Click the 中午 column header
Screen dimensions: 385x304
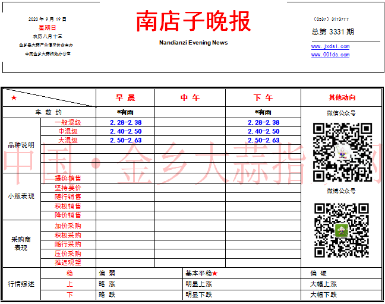click(190, 97)
